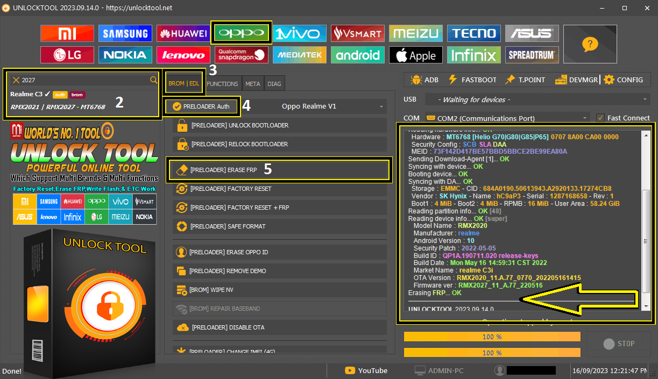Choose the Lenovo brand tile
Screen dimensions: 658x379
pos(183,55)
